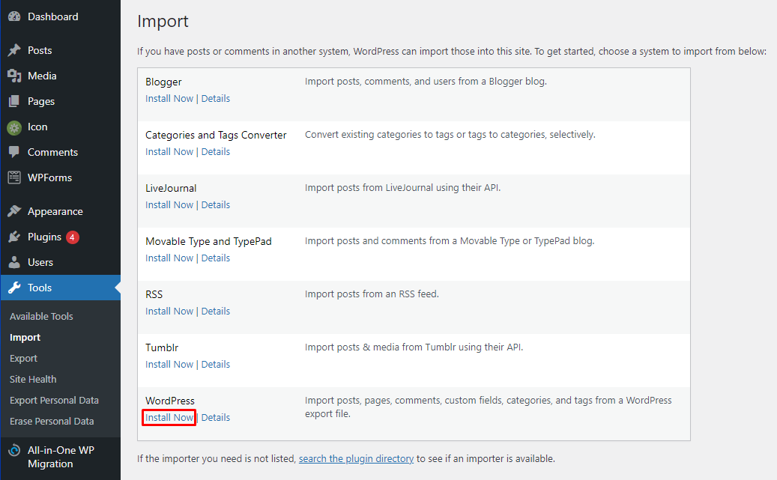The image size is (777, 480).
Task: Click the Dashboard gauge icon
Action: (x=14, y=16)
